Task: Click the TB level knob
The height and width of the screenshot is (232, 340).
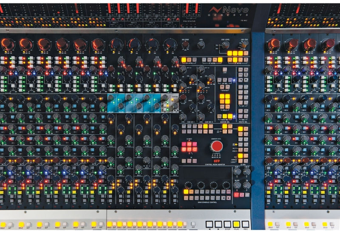Action: point(247,185)
